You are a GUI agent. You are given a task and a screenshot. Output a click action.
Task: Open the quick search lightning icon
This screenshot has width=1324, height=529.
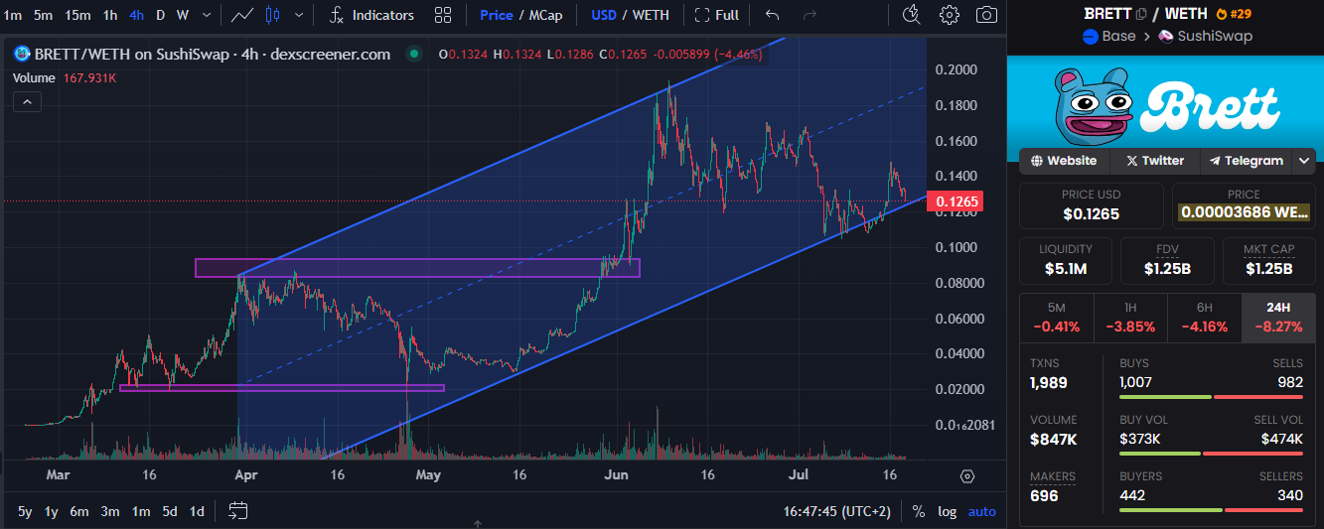(911, 15)
